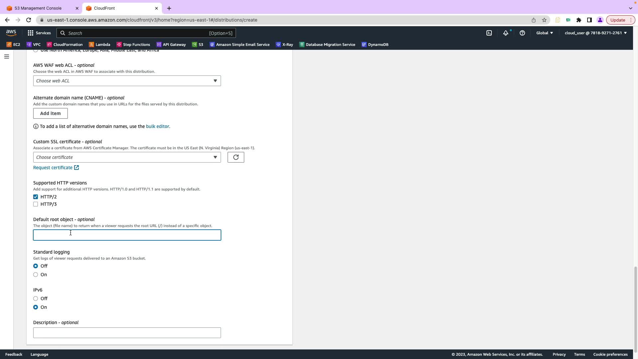
Task: Open the X-Ray service shortcut
Action: (284, 45)
